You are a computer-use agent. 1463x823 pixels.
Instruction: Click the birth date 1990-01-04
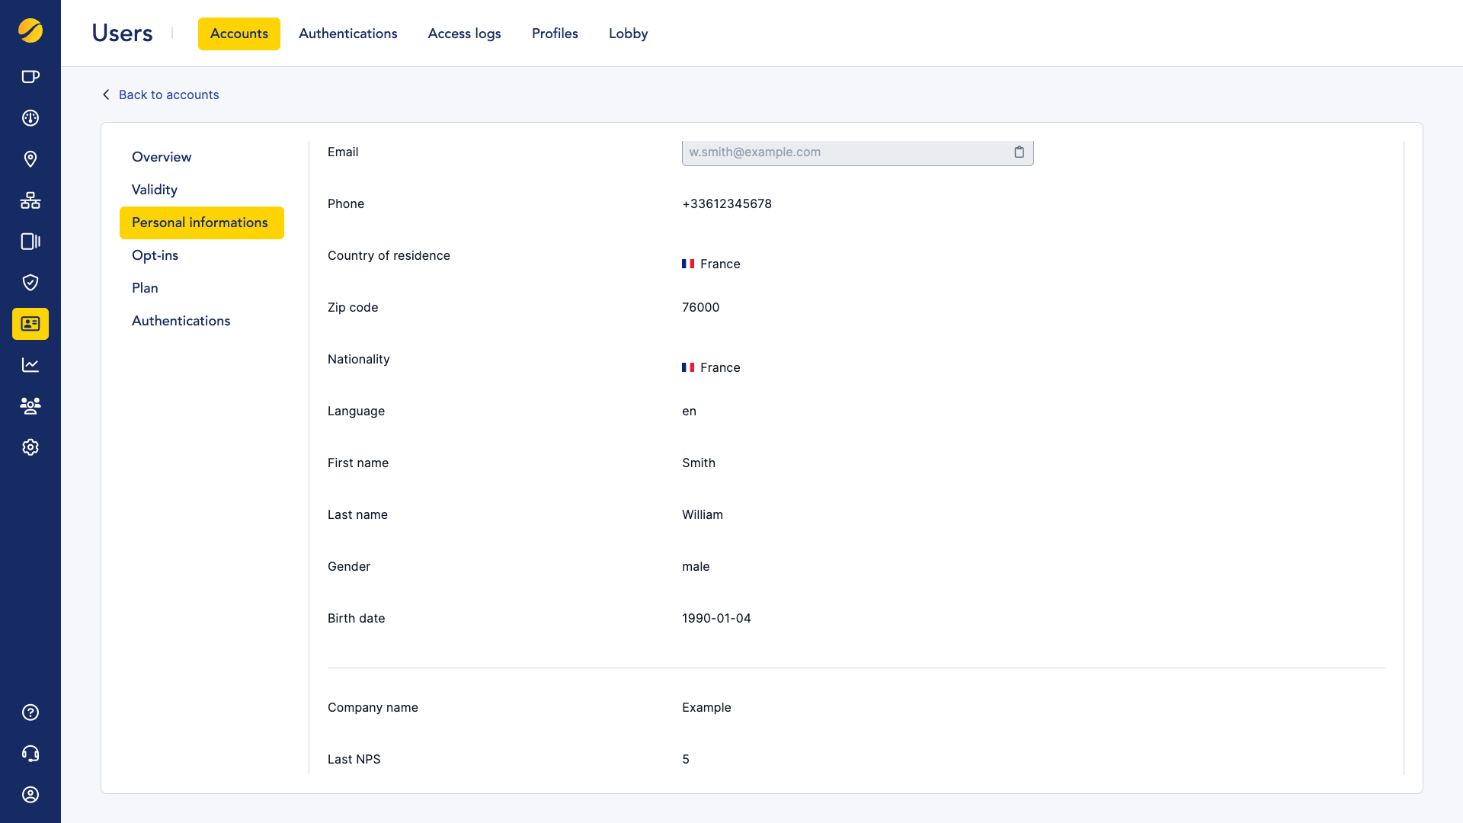(x=717, y=618)
